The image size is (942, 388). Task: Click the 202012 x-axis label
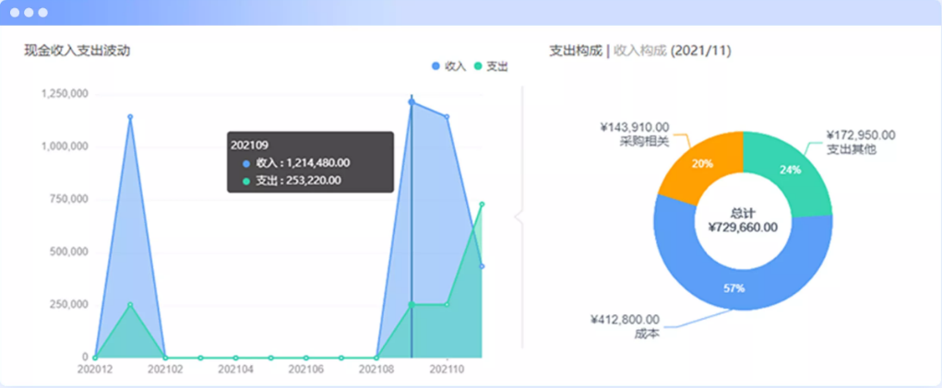point(95,370)
